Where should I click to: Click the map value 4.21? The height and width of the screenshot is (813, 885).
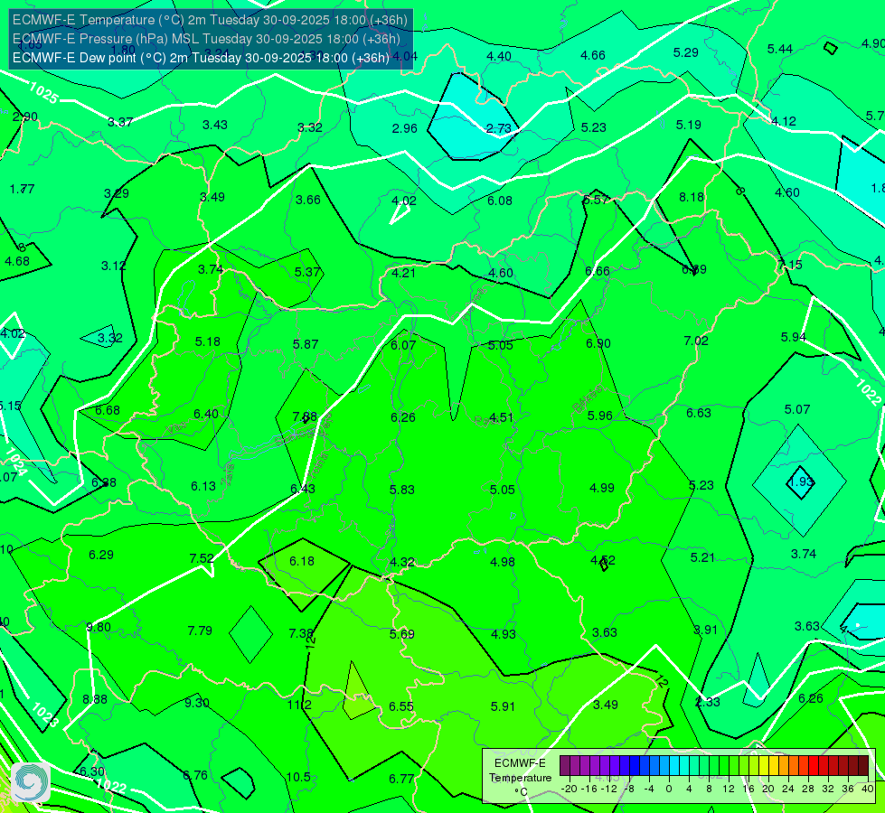(x=403, y=273)
